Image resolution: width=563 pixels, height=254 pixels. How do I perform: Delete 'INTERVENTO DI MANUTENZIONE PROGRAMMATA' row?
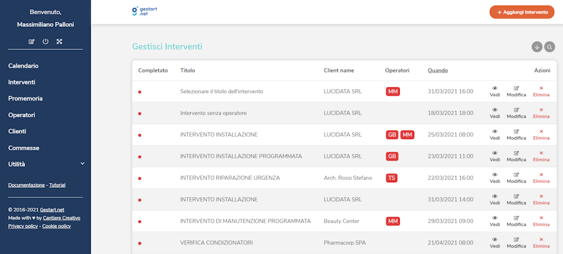541,221
